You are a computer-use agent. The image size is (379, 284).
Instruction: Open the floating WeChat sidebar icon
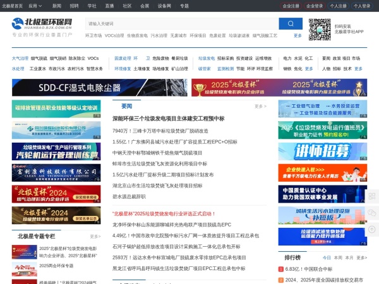click(372, 213)
